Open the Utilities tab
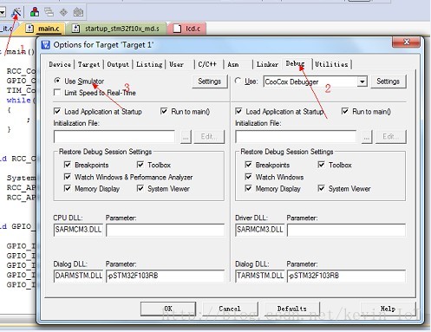The image size is (431, 332). pos(331,64)
